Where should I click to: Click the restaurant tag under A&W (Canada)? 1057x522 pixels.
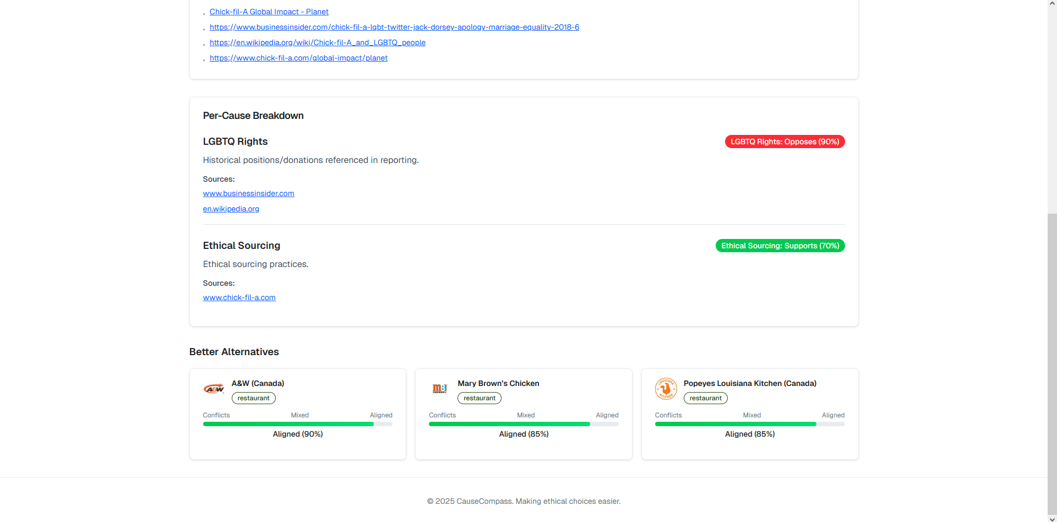coord(254,398)
